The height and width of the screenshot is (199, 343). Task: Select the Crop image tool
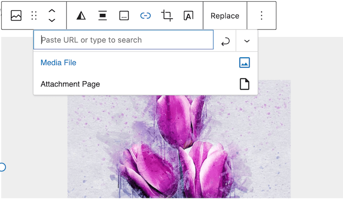click(x=167, y=15)
